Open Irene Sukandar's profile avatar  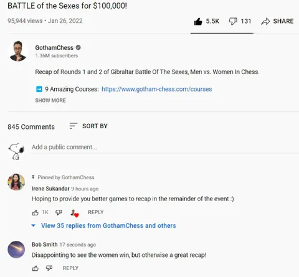point(16,182)
